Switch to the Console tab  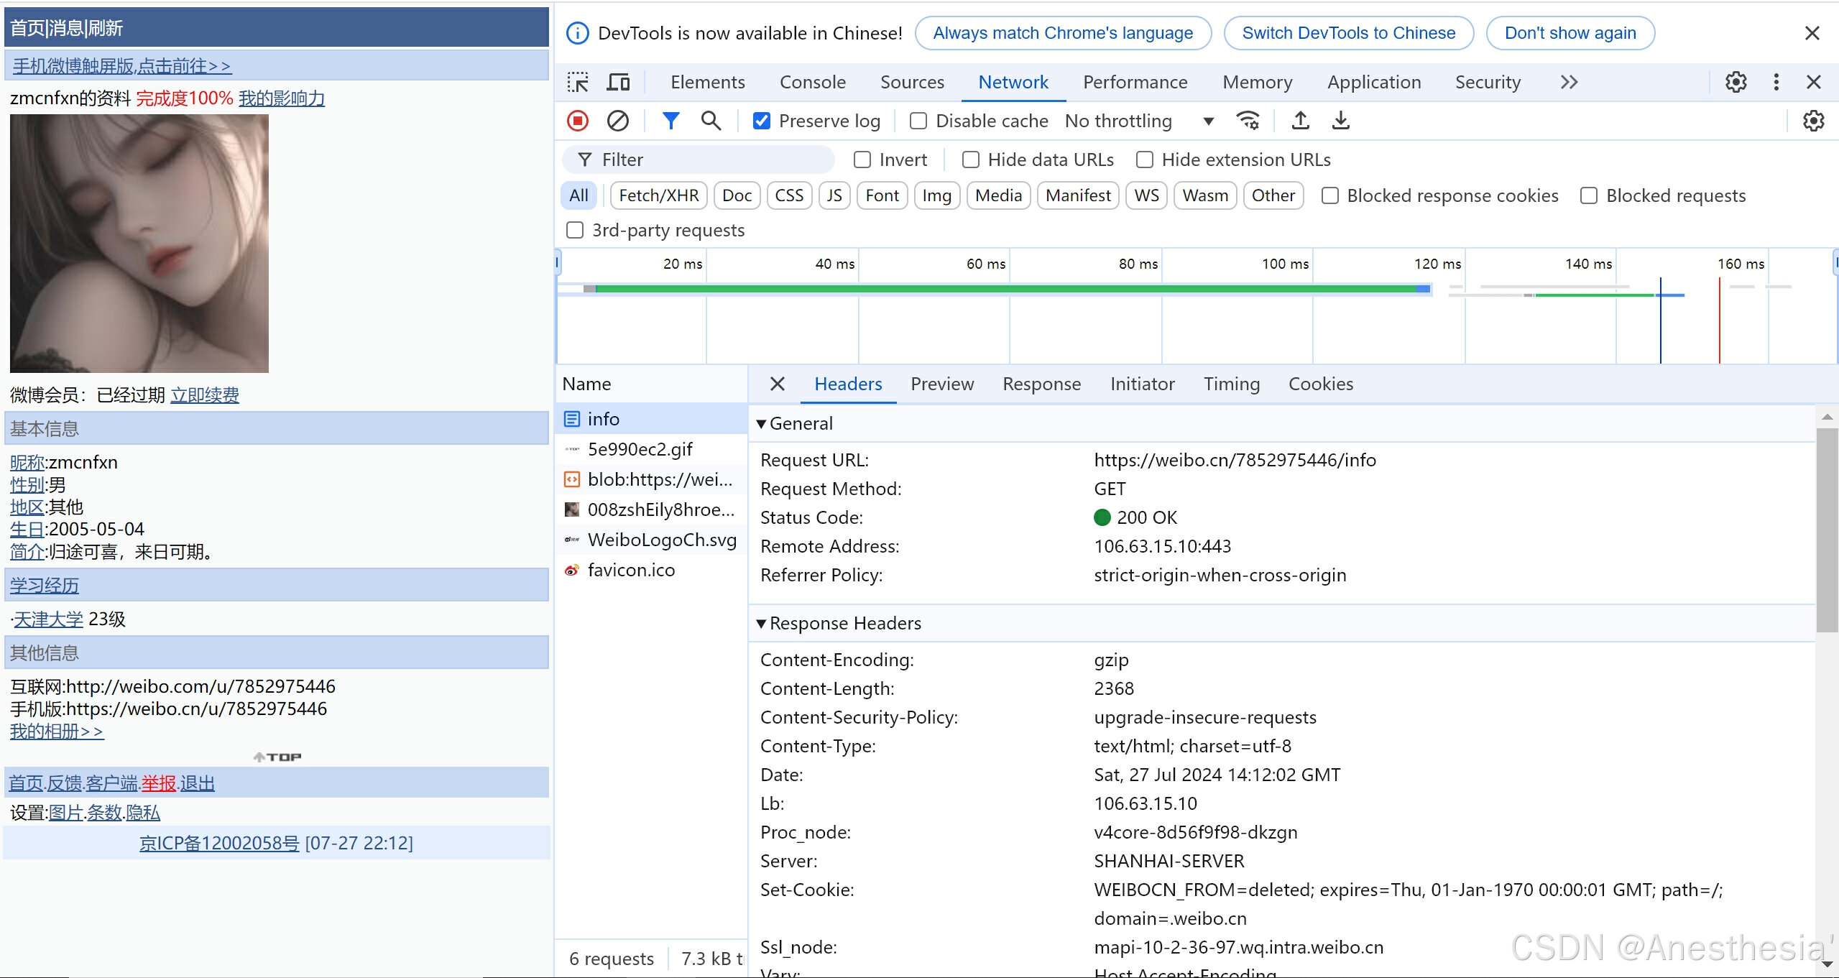(812, 82)
